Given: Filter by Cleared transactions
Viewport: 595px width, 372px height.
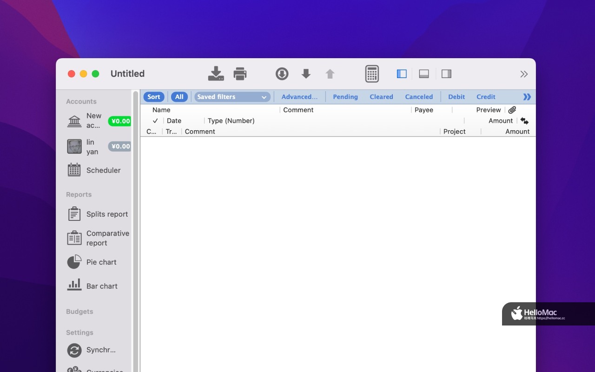Looking at the screenshot, I should click(382, 97).
